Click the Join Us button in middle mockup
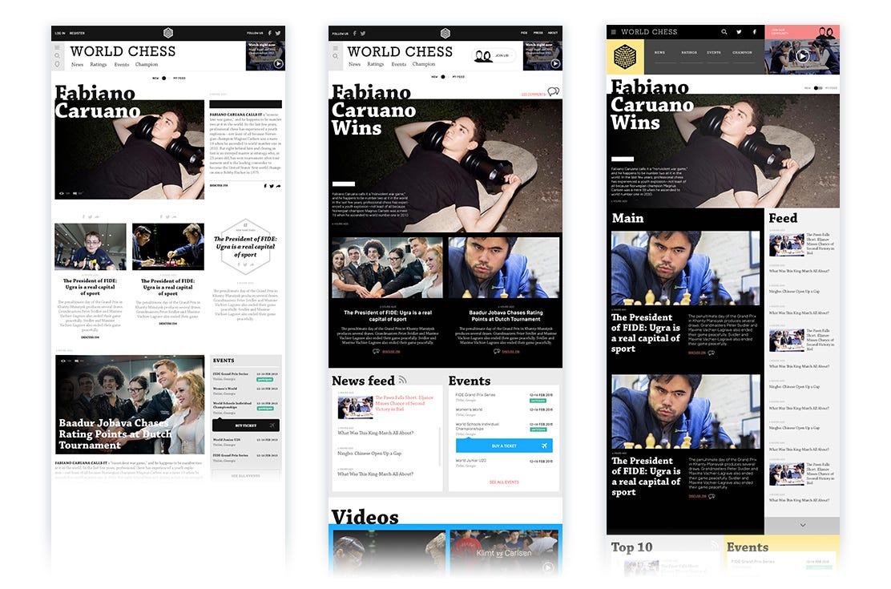Viewport: 891px width, 589px height. (494, 56)
